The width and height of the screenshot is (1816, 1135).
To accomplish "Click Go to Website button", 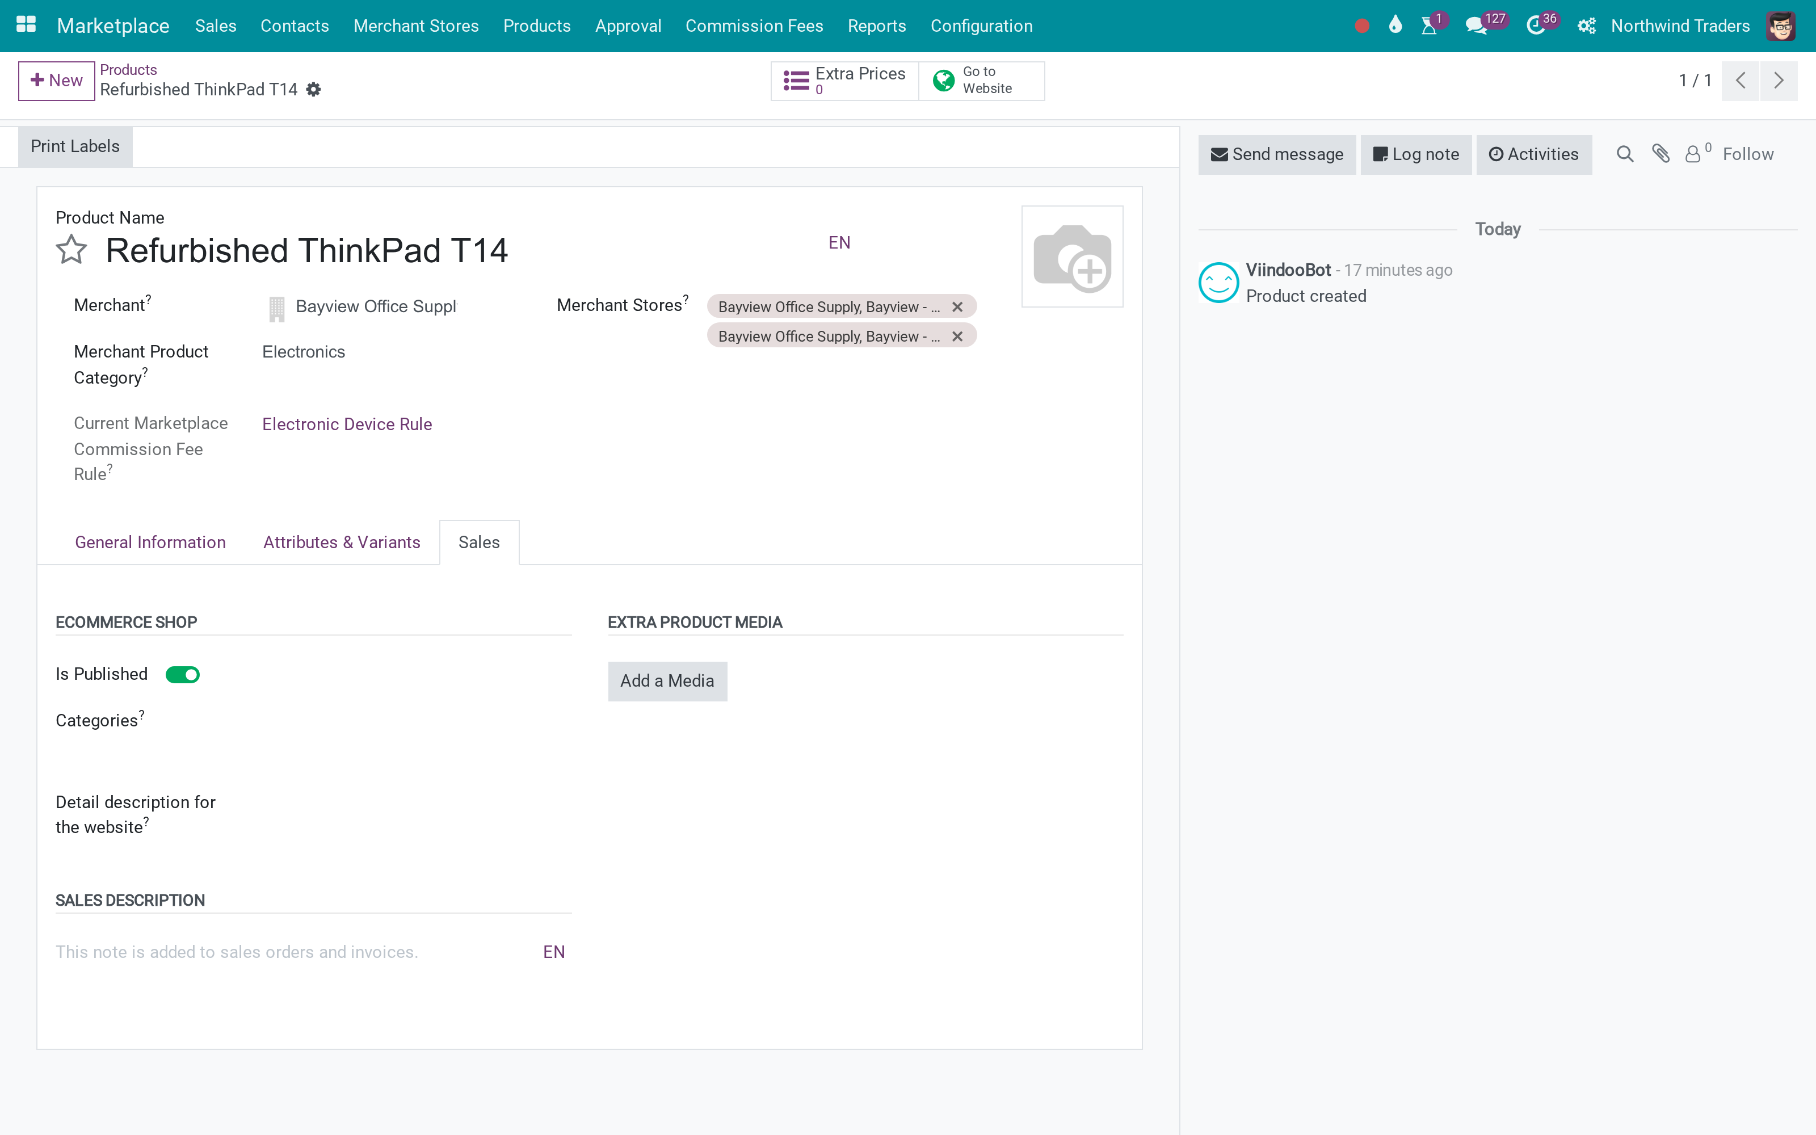I will pos(982,81).
